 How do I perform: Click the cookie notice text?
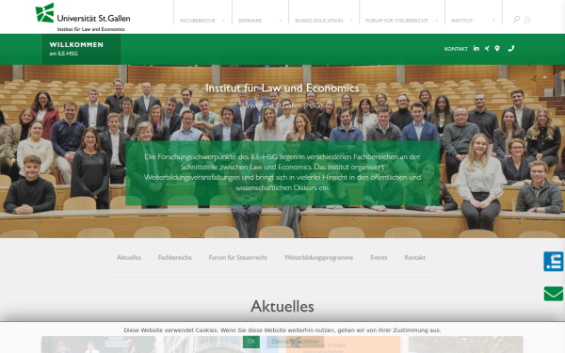[x=282, y=330]
